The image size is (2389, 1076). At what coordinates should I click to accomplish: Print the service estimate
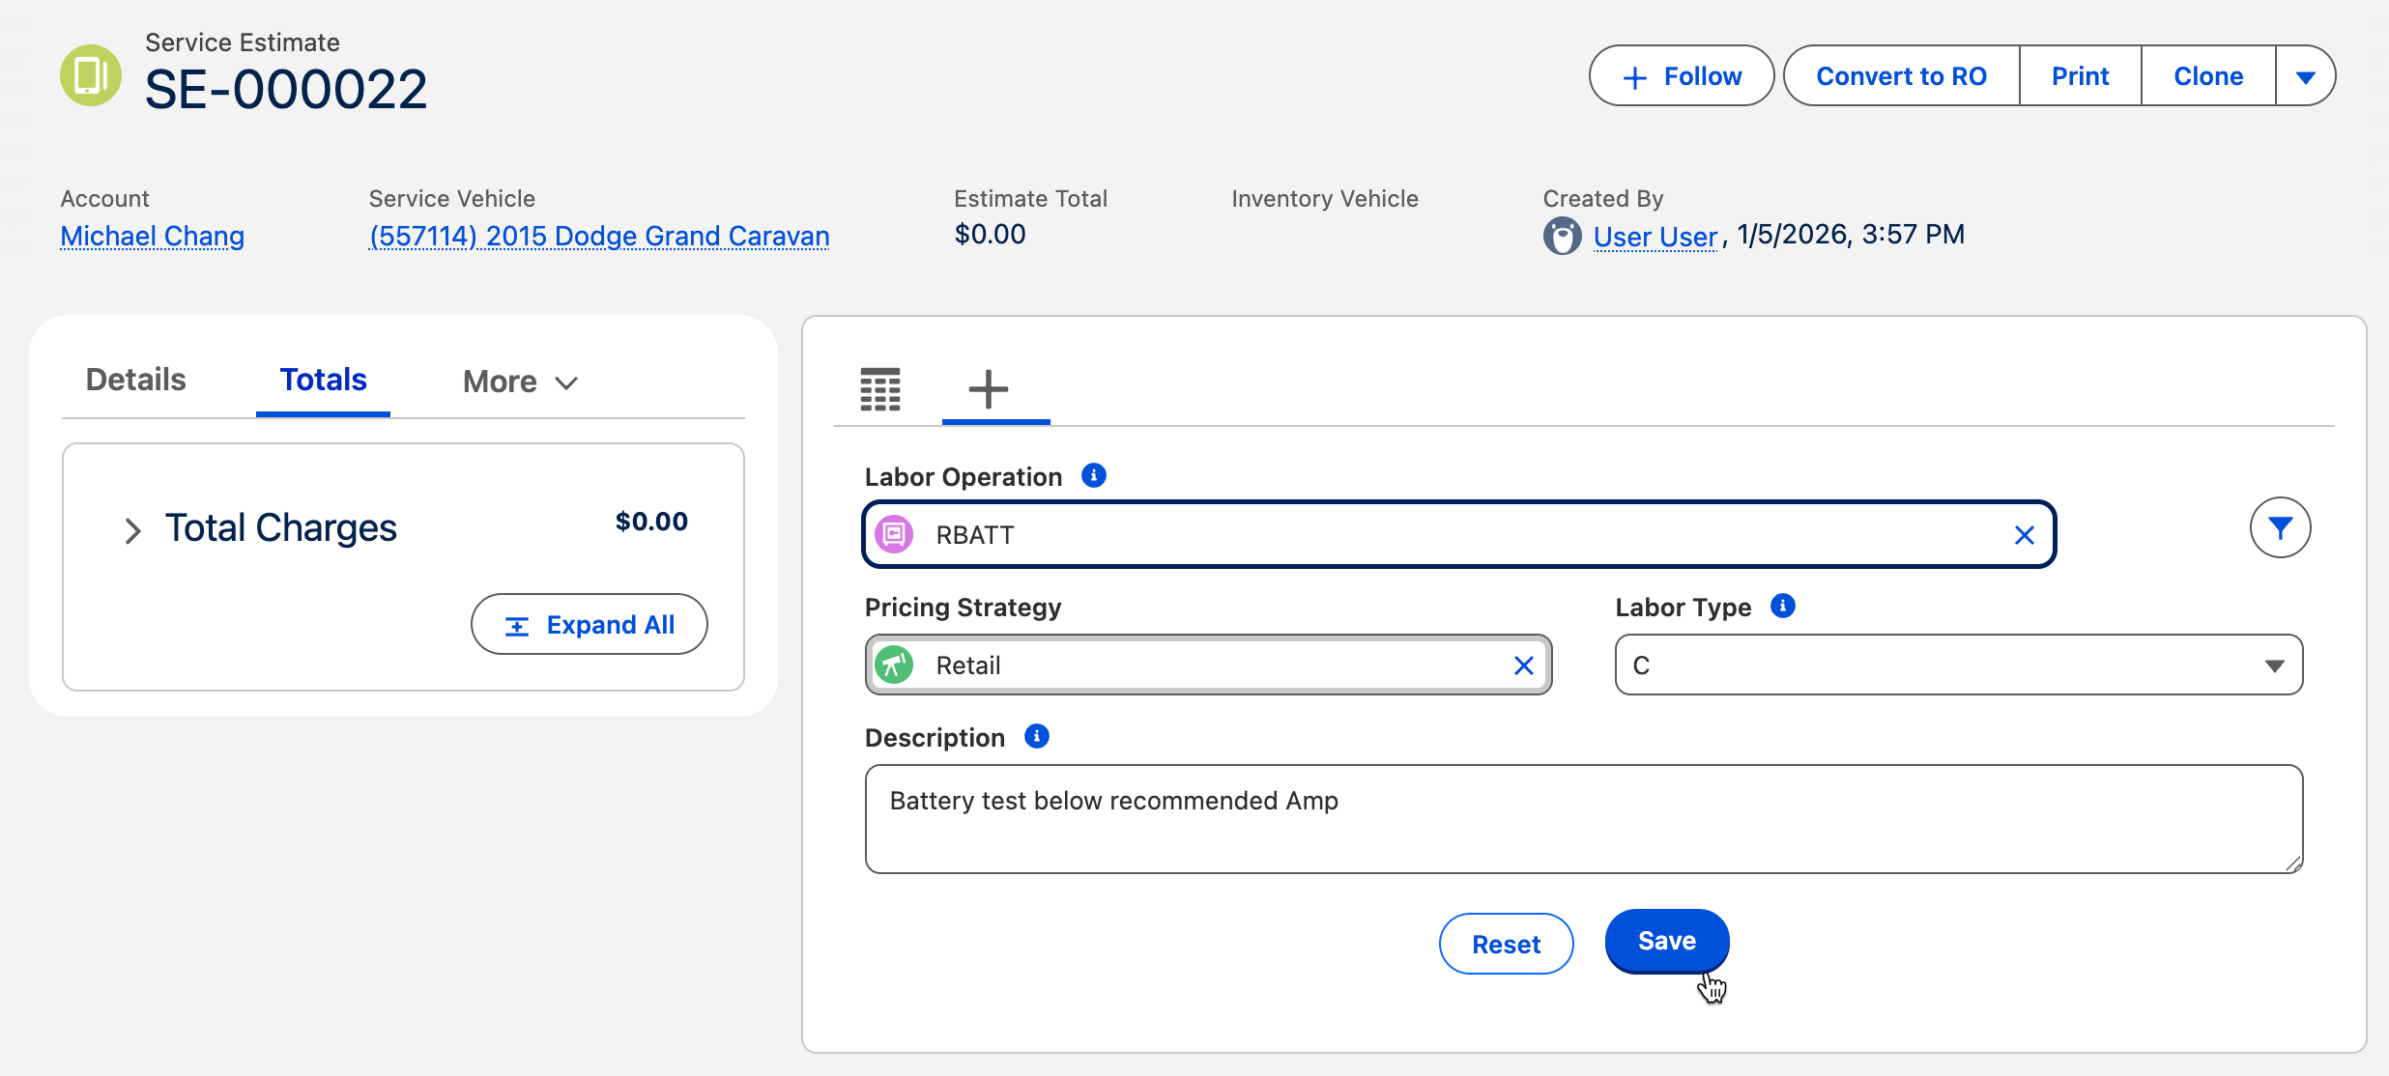coord(2081,76)
